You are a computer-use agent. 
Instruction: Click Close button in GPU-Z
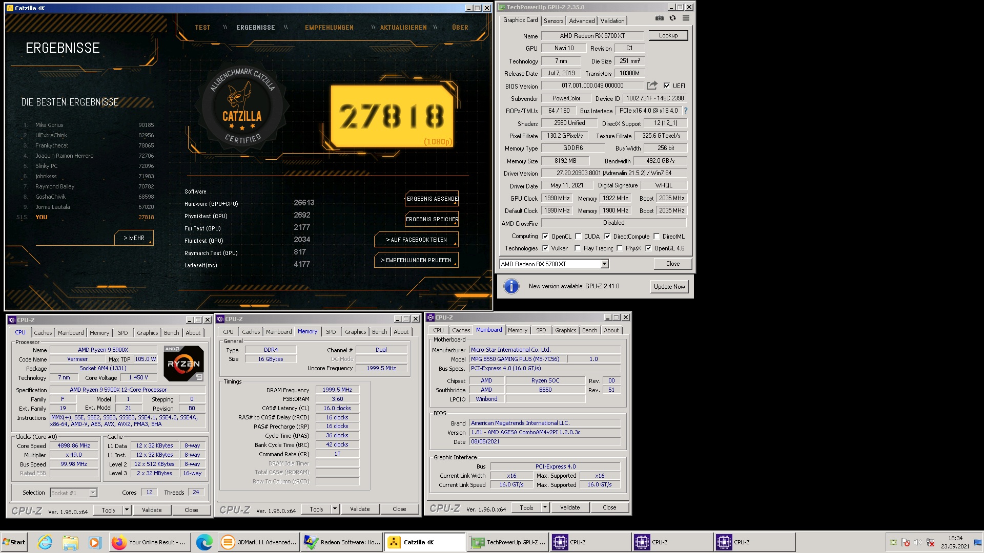673,264
